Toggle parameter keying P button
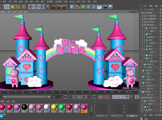162x120 pixels. pyautogui.click(x=127, y=97)
